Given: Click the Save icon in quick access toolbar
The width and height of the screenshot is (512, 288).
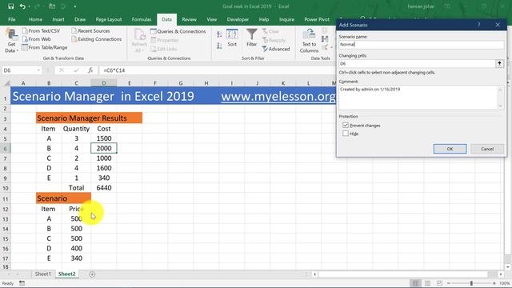Looking at the screenshot, I should tap(10, 6).
